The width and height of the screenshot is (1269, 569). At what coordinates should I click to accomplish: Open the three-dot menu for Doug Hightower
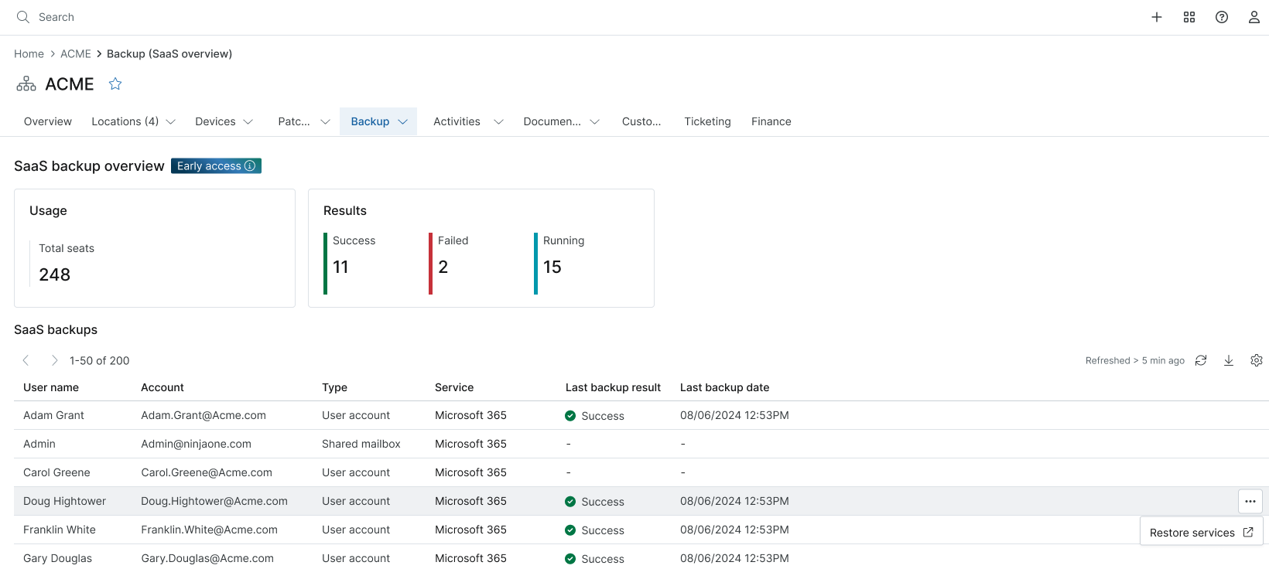tap(1250, 501)
